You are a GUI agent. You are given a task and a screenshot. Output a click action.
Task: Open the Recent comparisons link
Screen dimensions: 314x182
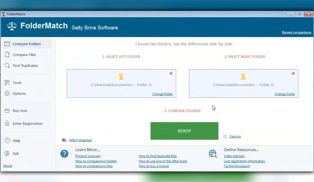pyautogui.click(x=296, y=32)
